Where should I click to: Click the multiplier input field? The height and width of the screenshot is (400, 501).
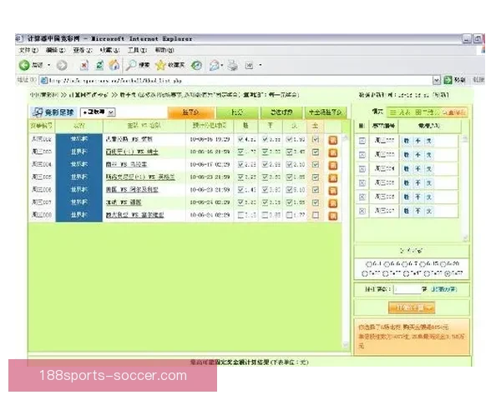407,289
